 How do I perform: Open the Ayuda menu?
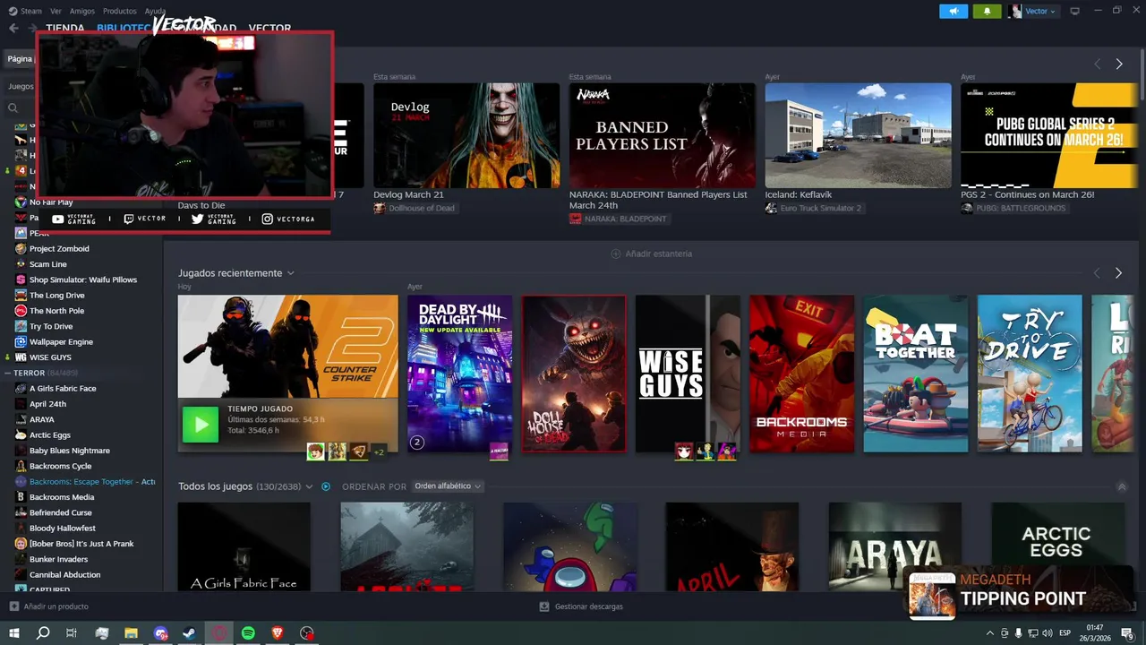pos(155,11)
